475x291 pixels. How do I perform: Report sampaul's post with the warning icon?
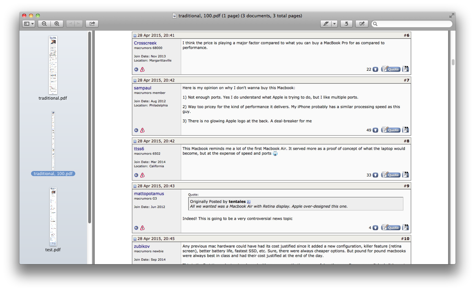tap(142, 130)
